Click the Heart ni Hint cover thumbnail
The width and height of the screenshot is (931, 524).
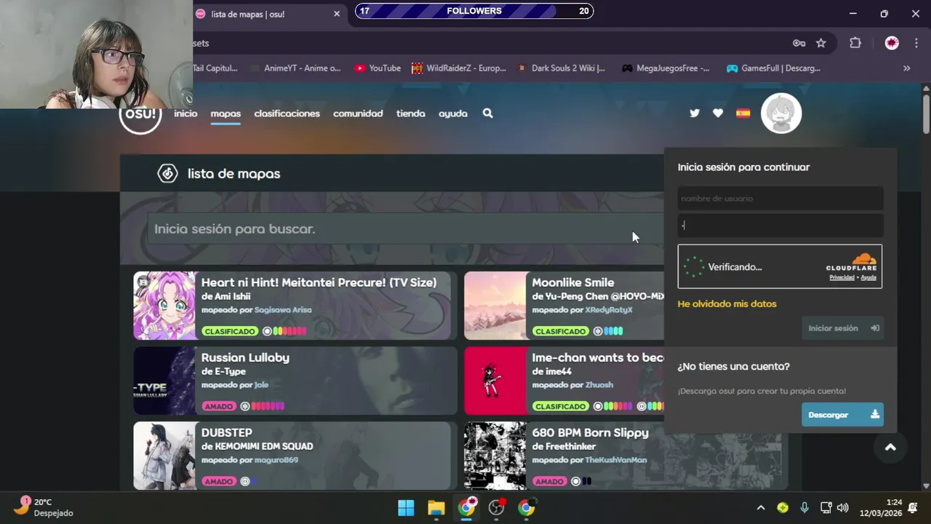tap(164, 306)
